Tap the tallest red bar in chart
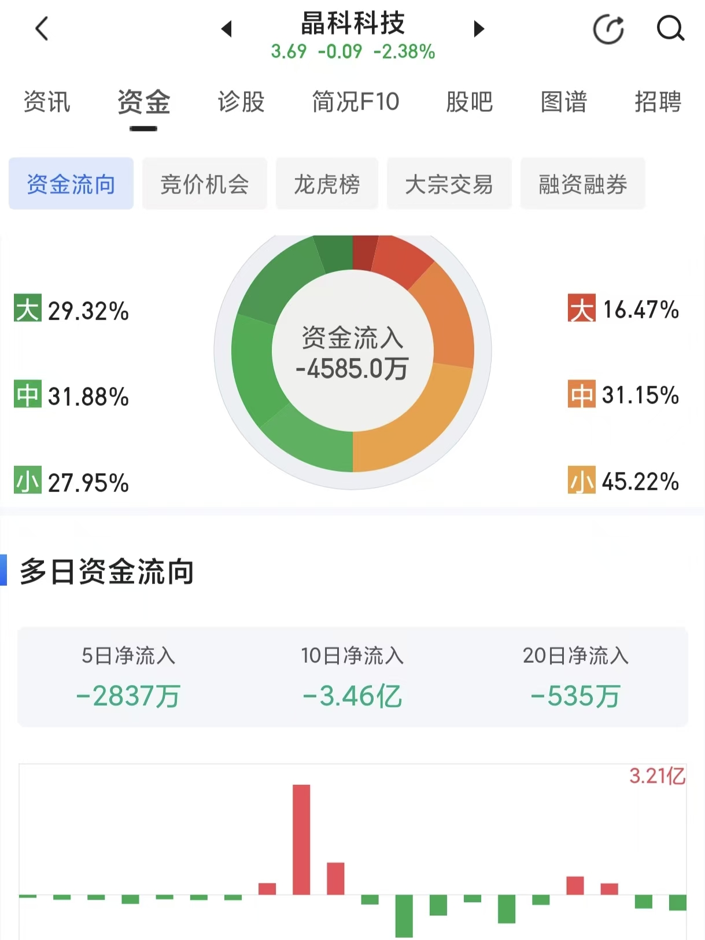The width and height of the screenshot is (705, 940). point(301,840)
